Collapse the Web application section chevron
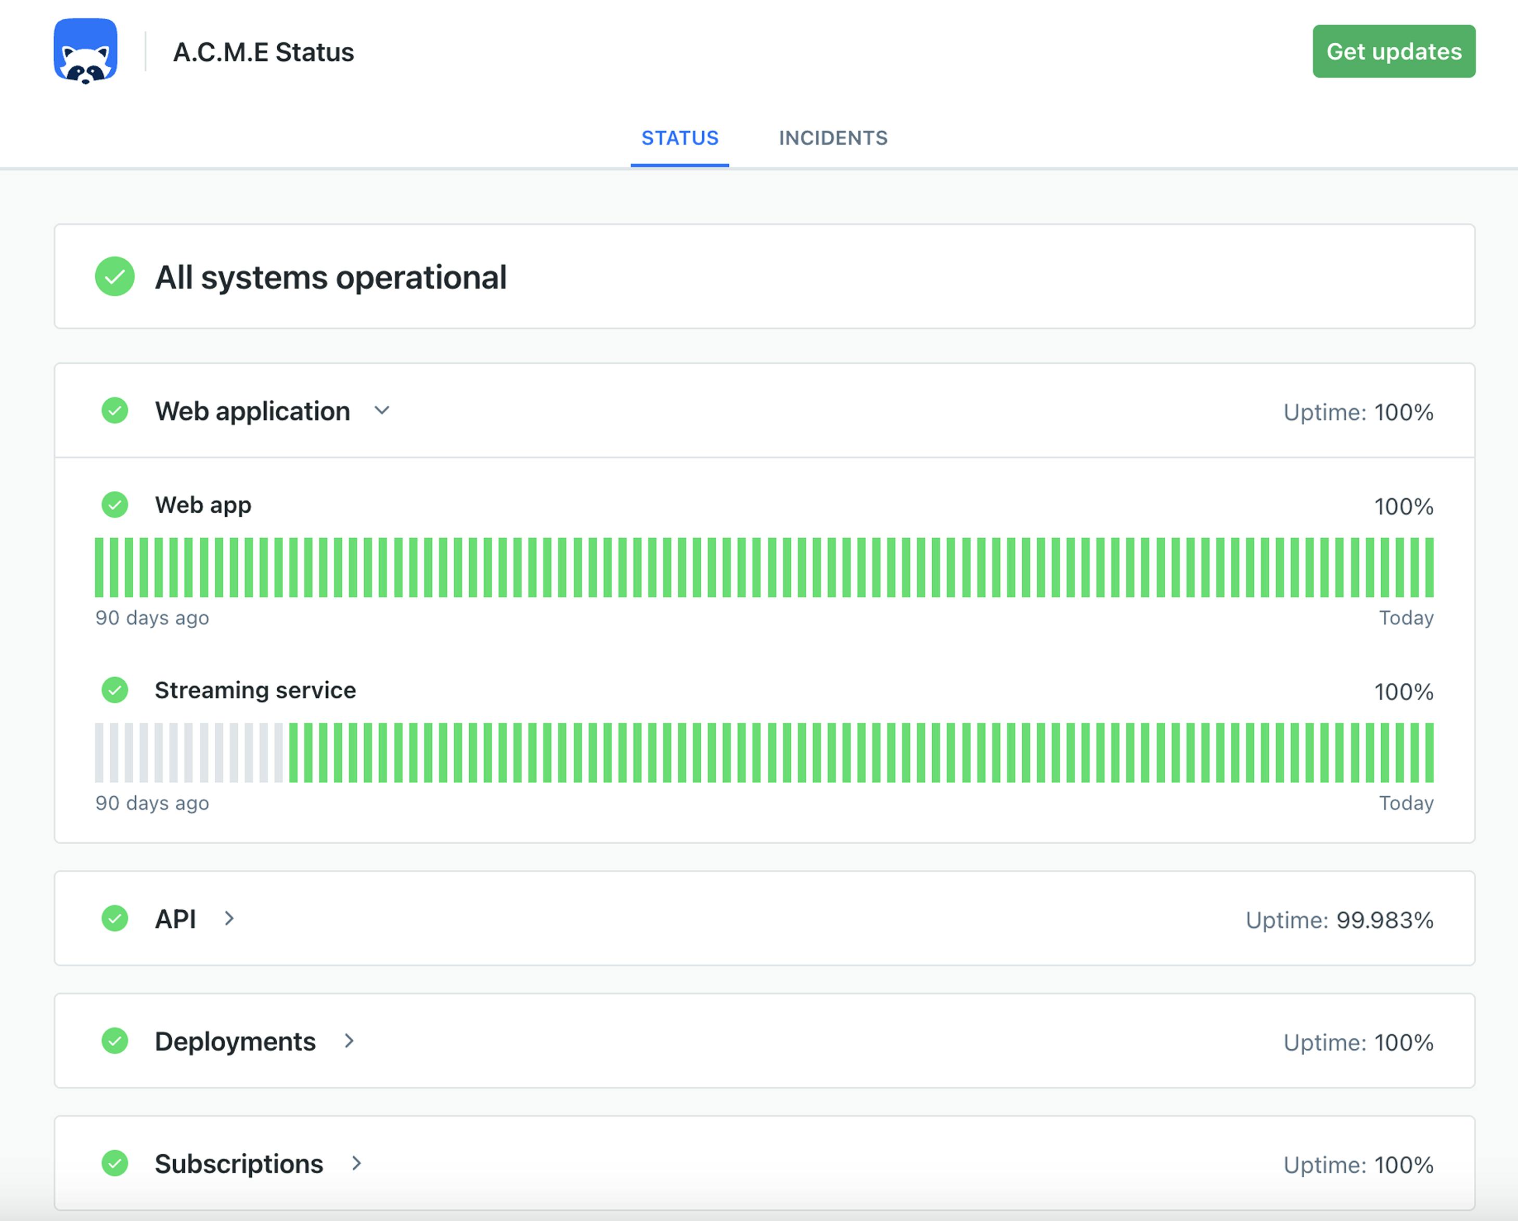The width and height of the screenshot is (1518, 1221). point(382,411)
